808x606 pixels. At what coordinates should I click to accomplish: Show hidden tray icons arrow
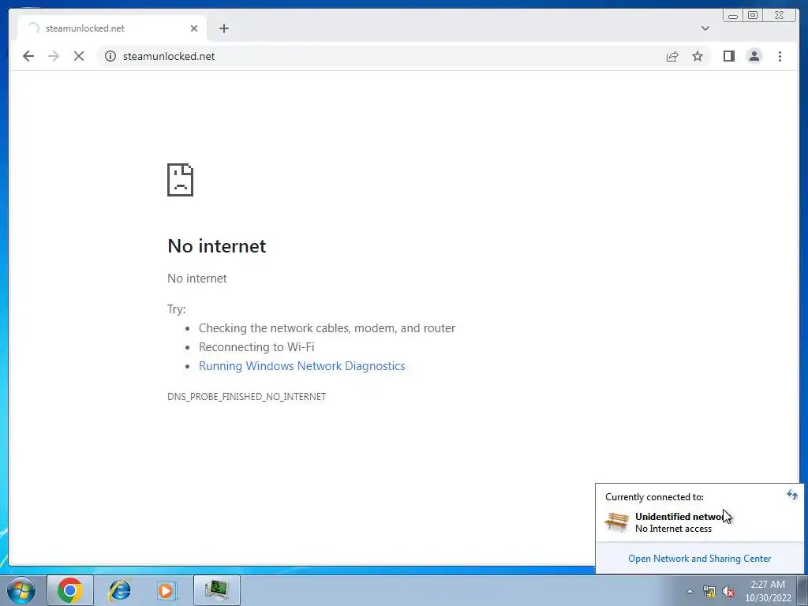pyautogui.click(x=690, y=591)
